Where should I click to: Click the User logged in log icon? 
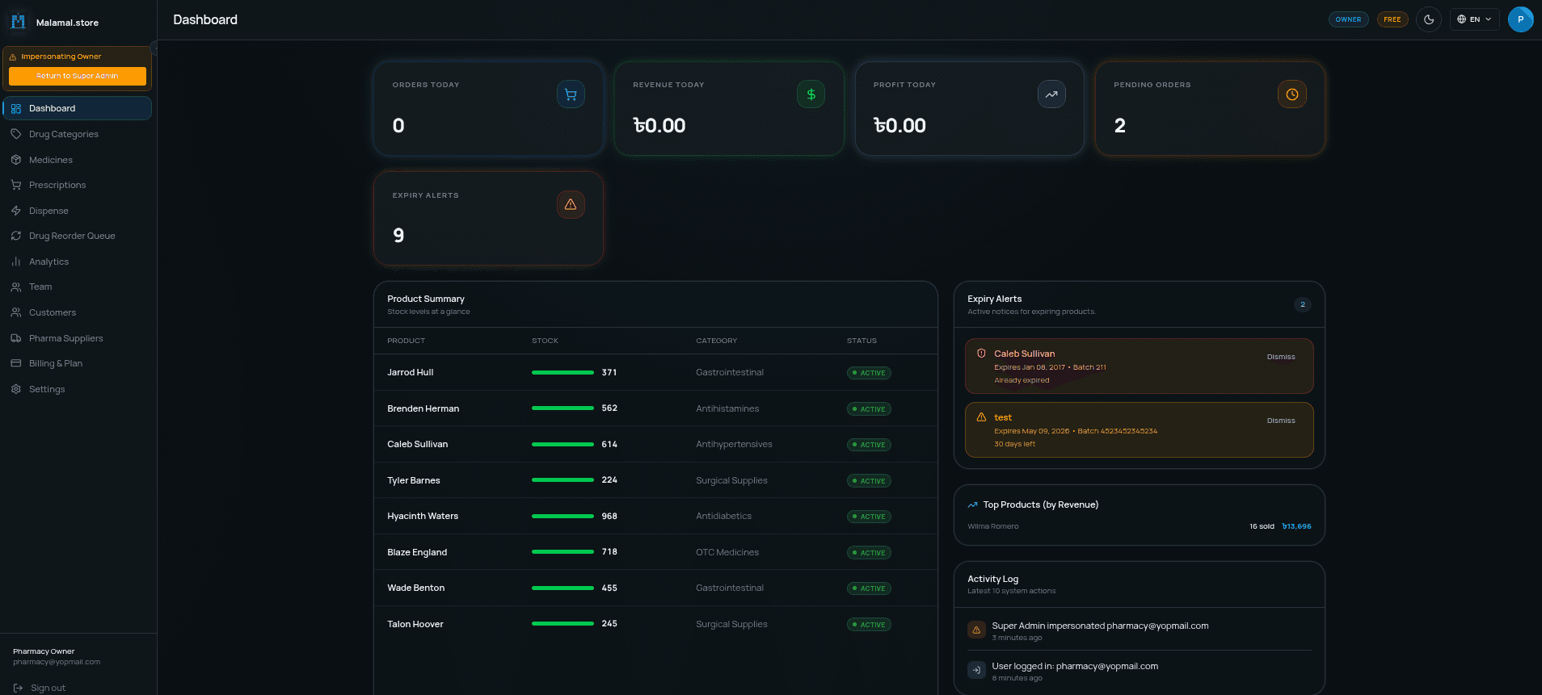pyautogui.click(x=976, y=670)
